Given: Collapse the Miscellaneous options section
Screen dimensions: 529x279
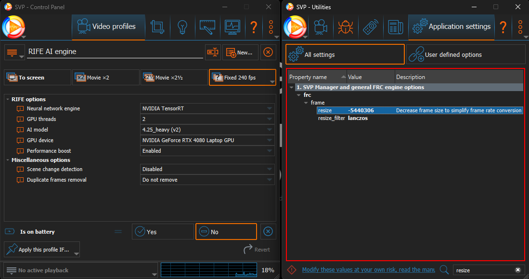Looking at the screenshot, I should click(x=8, y=160).
